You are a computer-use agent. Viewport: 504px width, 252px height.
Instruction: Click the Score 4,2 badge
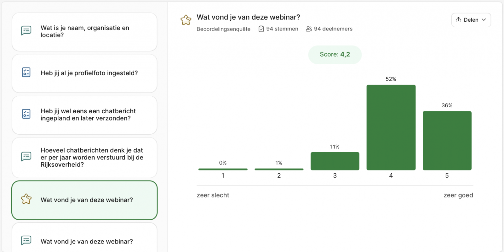tap(335, 54)
